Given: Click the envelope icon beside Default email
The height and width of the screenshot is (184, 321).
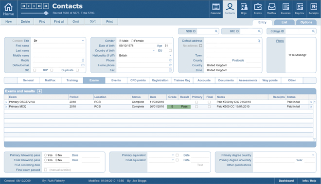Looking at the screenshot, I should (83, 65).
